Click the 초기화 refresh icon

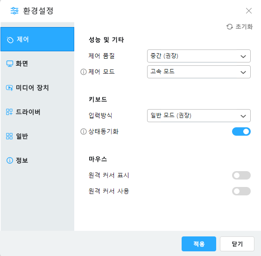pos(230,27)
